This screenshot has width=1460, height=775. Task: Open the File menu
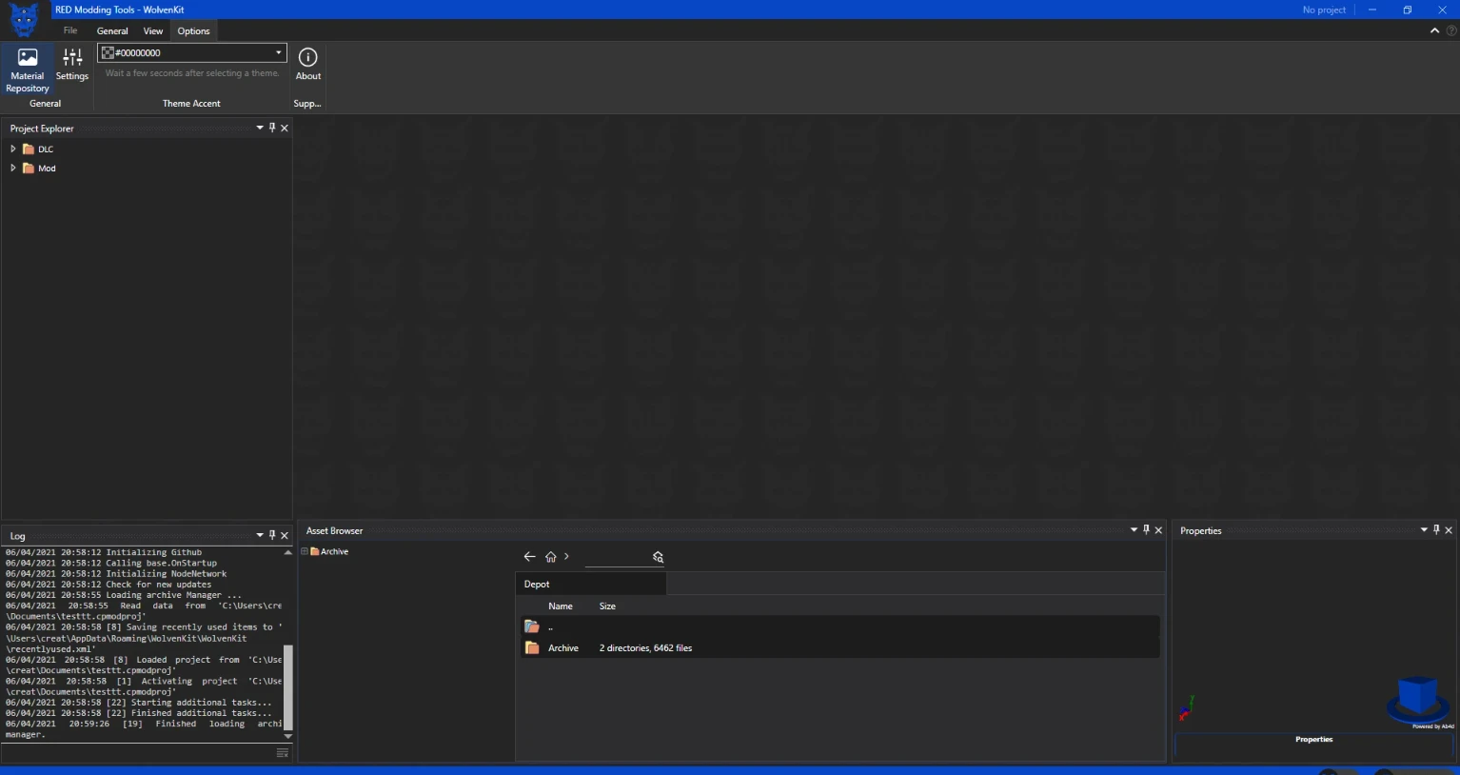tap(70, 30)
